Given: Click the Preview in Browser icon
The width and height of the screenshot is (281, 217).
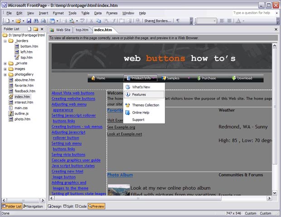Looking at the screenshot, I should (72, 21).
